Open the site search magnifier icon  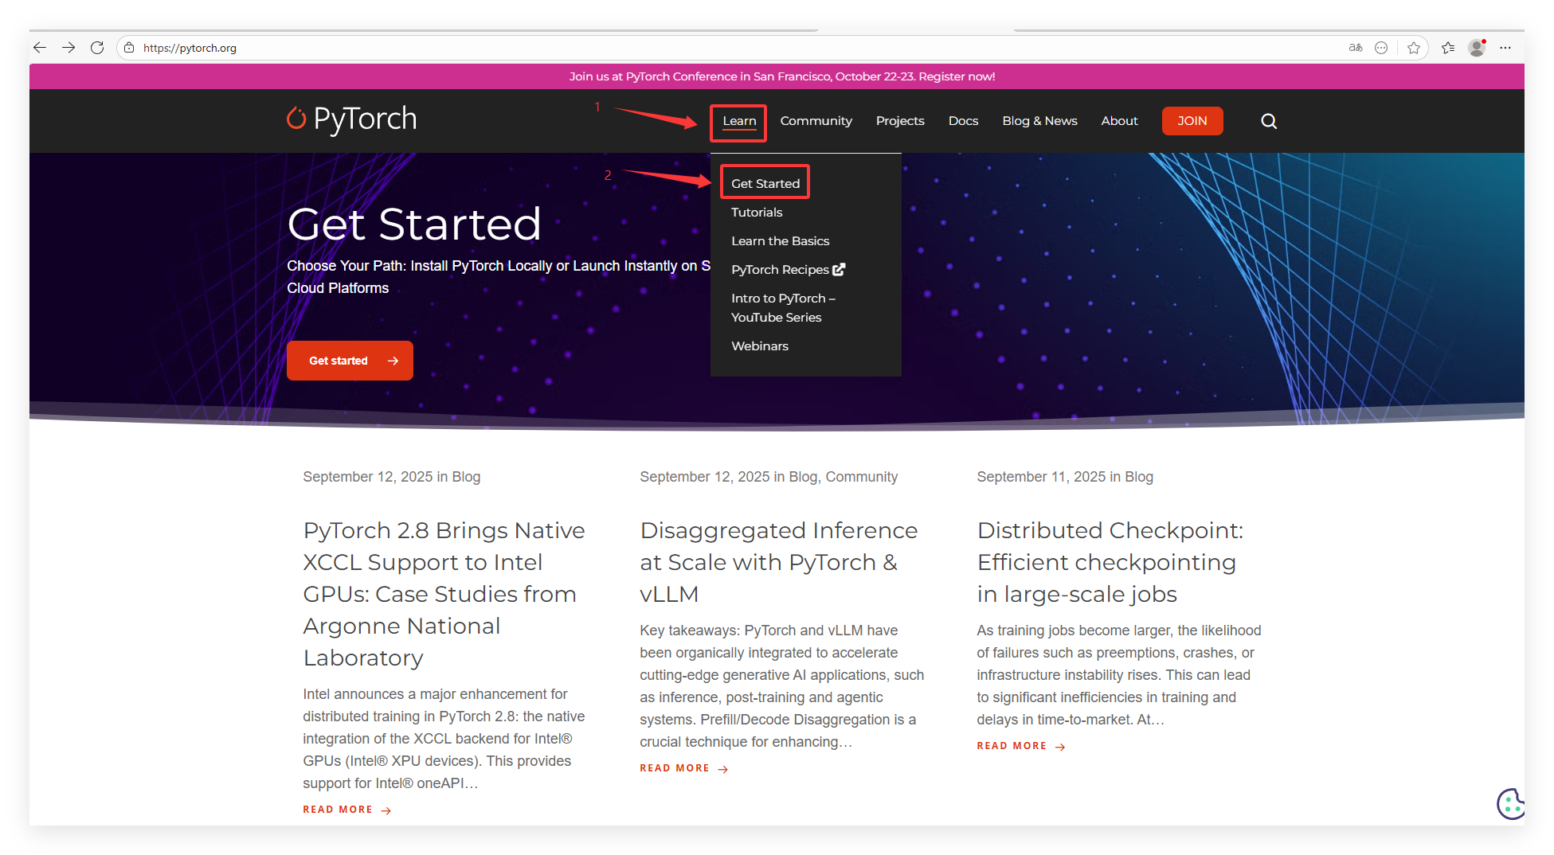(1269, 121)
